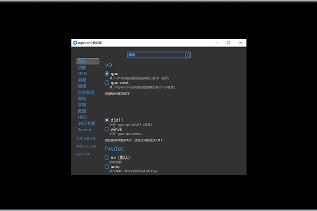Click the mpv.conf editor app icon
This screenshot has height=211, width=317.
point(75,43)
